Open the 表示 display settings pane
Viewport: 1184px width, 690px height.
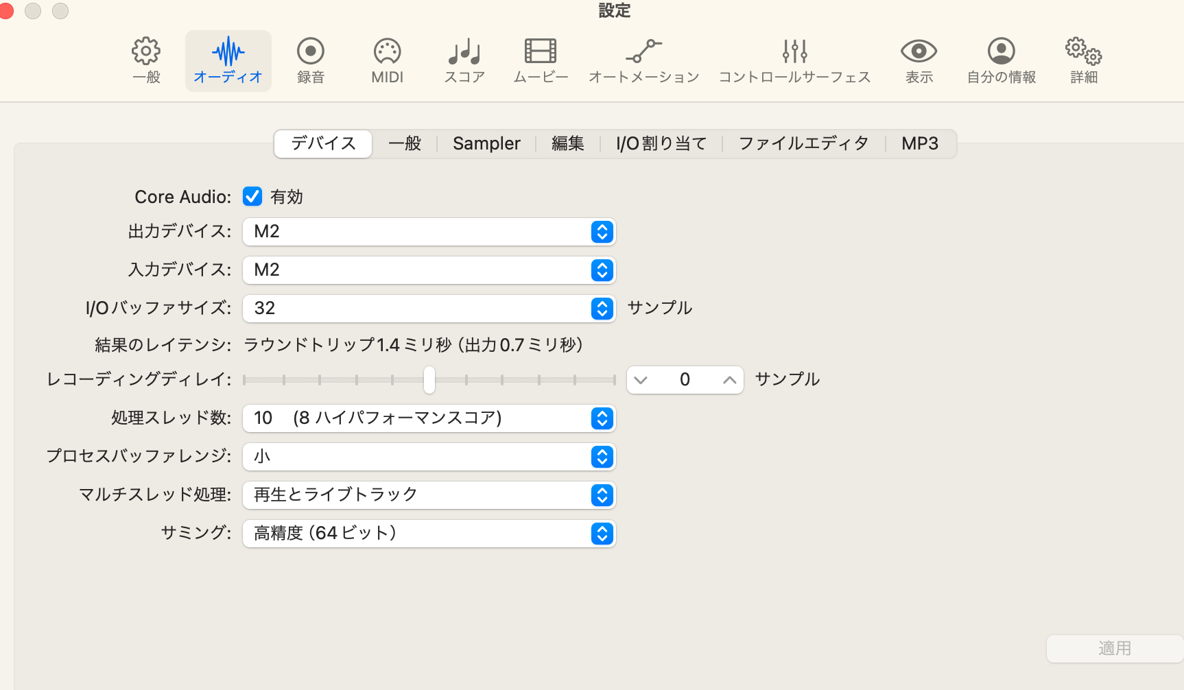[x=919, y=60]
